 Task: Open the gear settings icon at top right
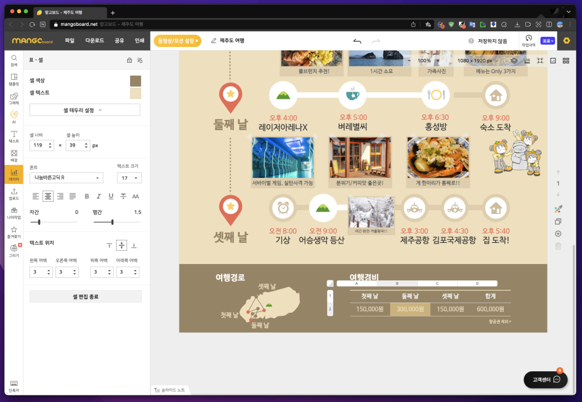coord(566,41)
